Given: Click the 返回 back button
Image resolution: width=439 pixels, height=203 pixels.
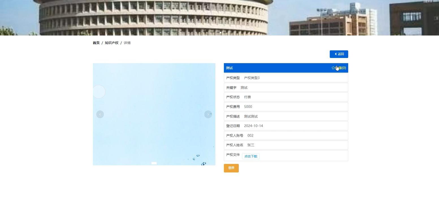Looking at the screenshot, I should (x=339, y=54).
